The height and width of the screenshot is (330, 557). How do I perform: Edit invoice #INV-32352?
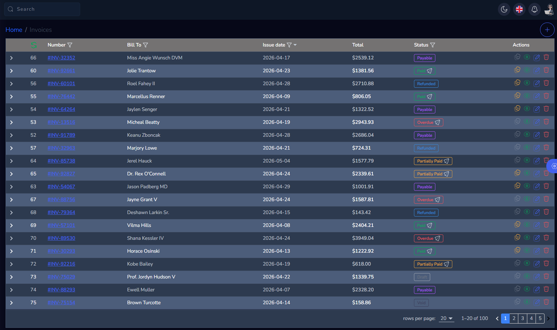pos(537,57)
